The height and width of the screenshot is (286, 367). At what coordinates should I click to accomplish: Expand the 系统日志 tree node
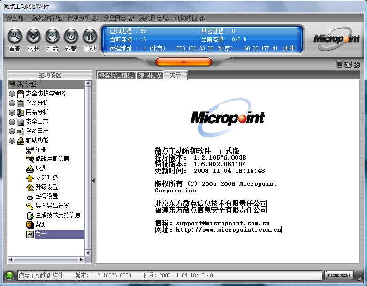click(12, 131)
